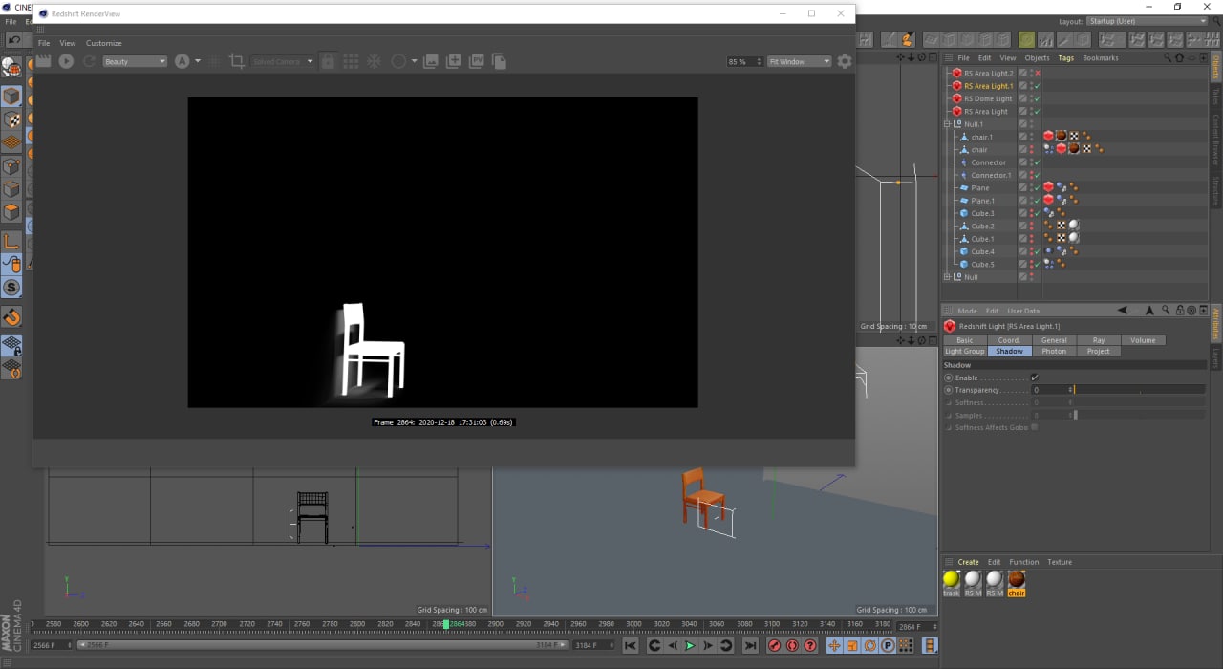Click the copy frames icon in RenderView

coord(499,61)
